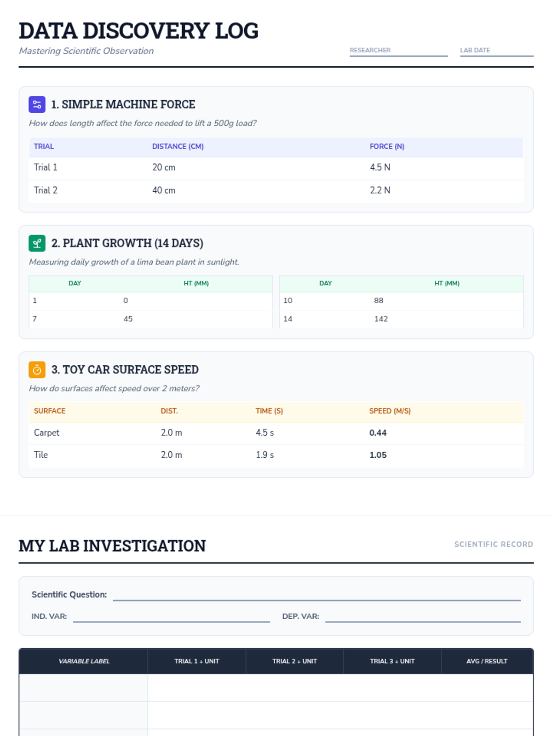
Task: Click the My Lab Investigation heading
Action: coord(112,546)
